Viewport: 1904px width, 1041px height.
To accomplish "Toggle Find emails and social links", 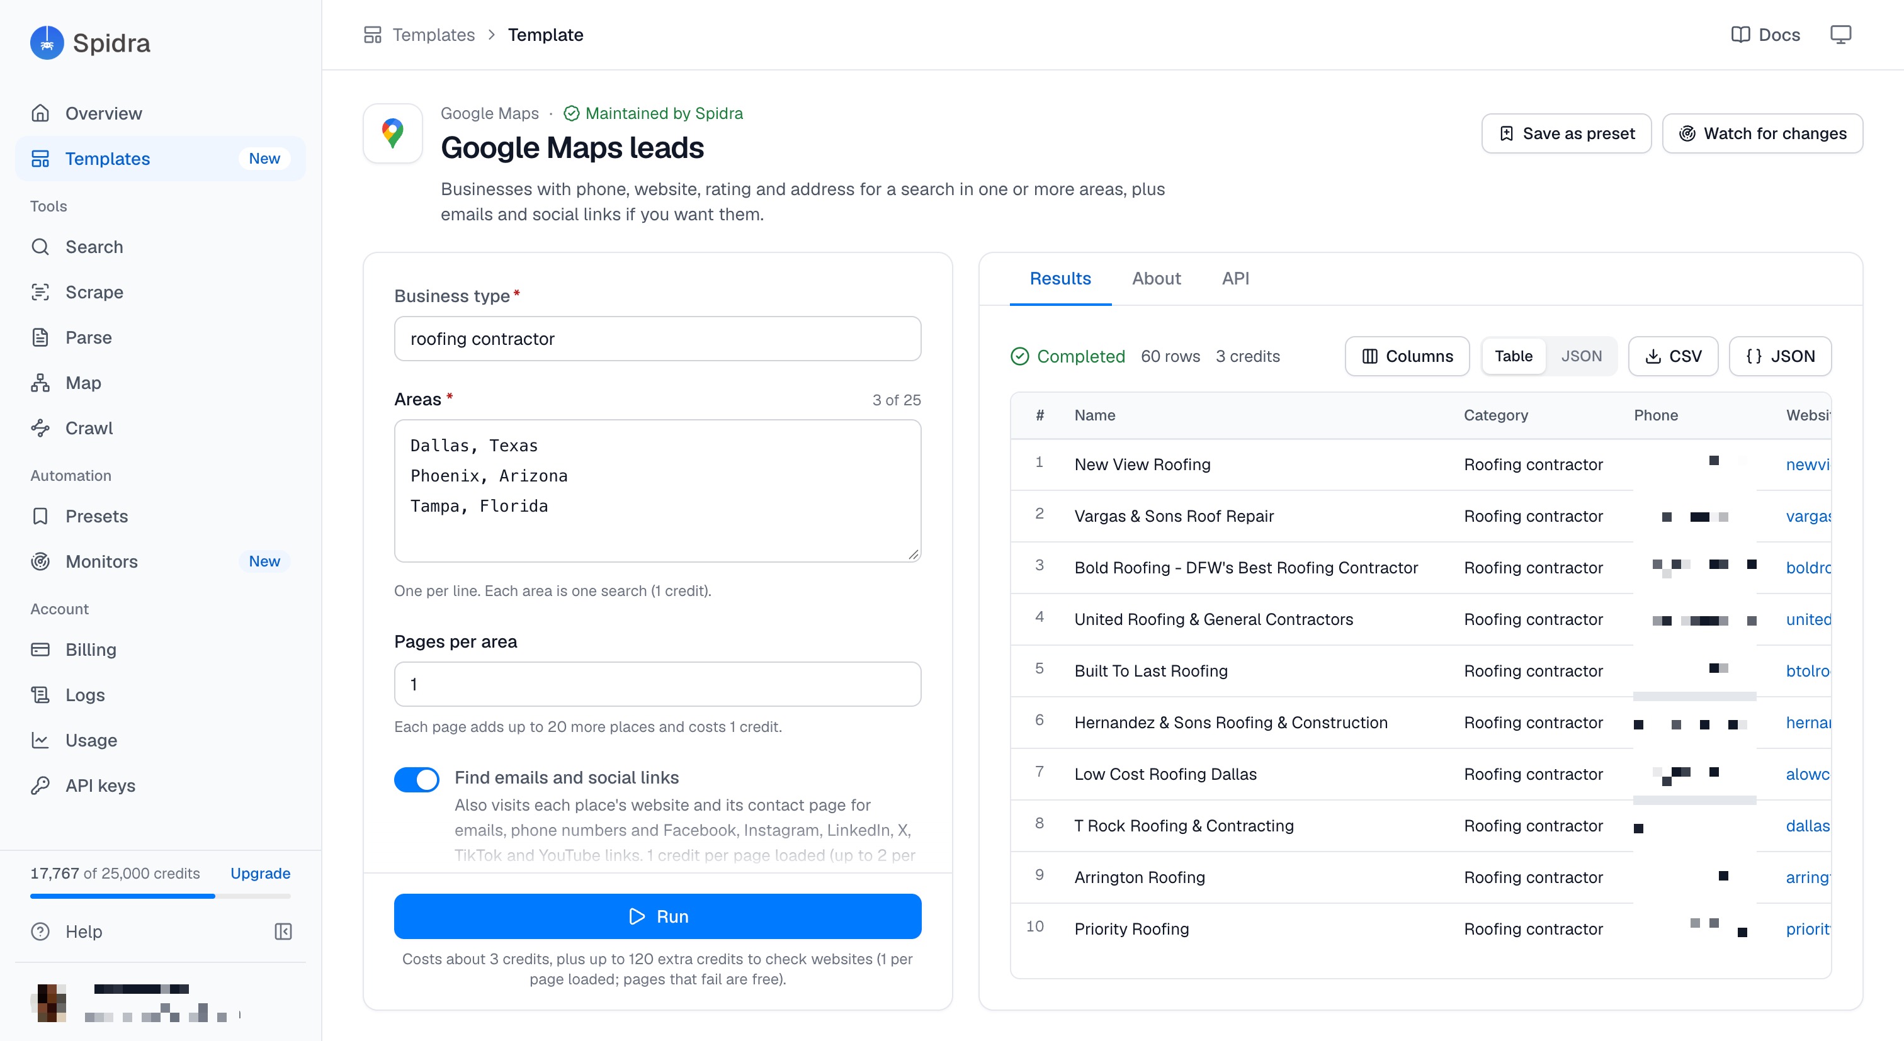I will 417,779.
